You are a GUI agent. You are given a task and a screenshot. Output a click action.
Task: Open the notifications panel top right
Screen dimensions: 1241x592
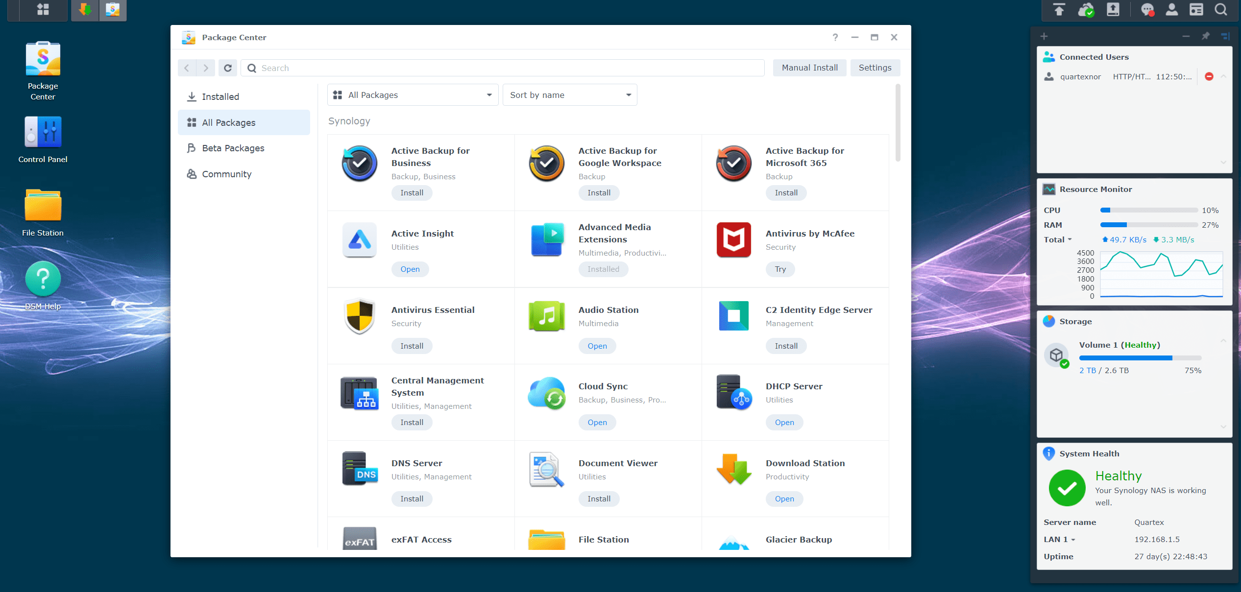pos(1147,9)
